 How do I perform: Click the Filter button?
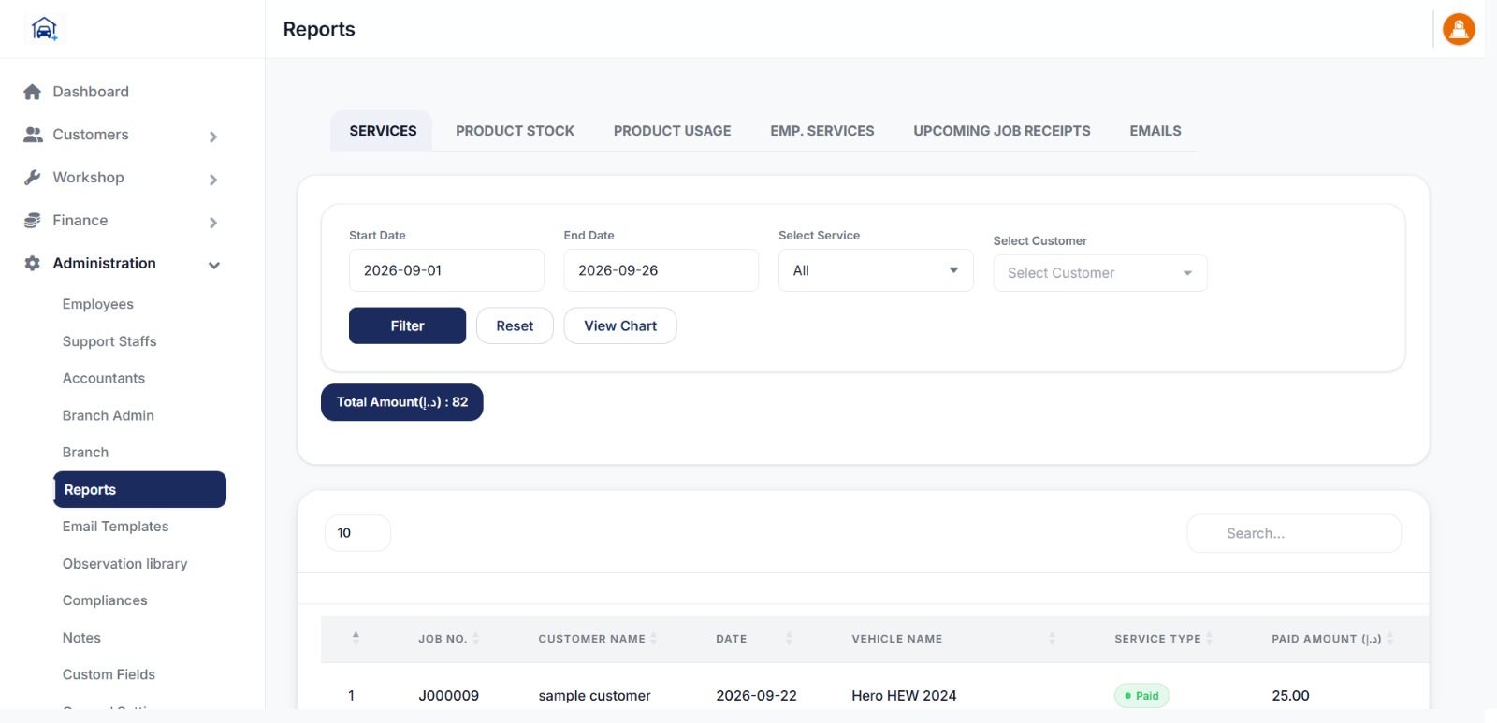(x=407, y=325)
